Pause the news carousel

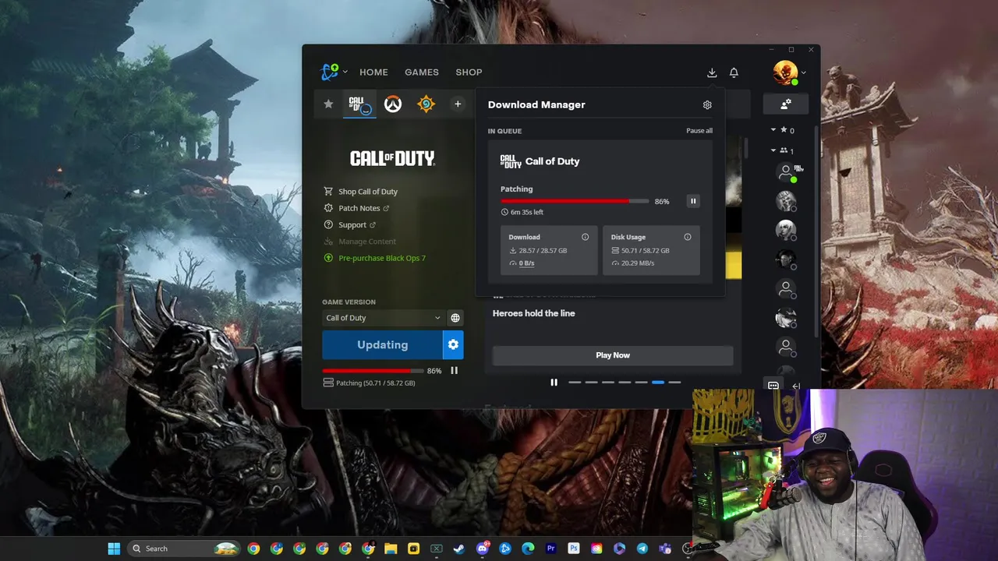(x=554, y=383)
